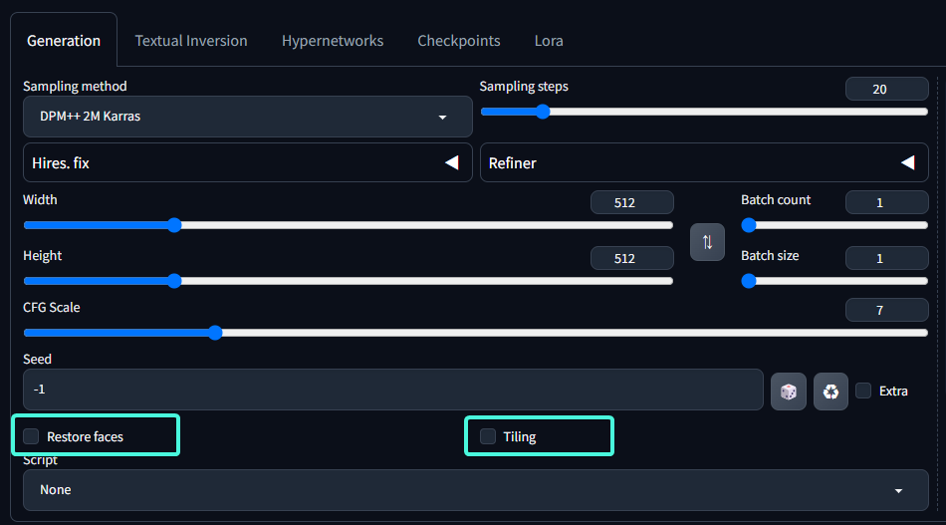Click the Height value number box
The image size is (946, 525).
(631, 258)
